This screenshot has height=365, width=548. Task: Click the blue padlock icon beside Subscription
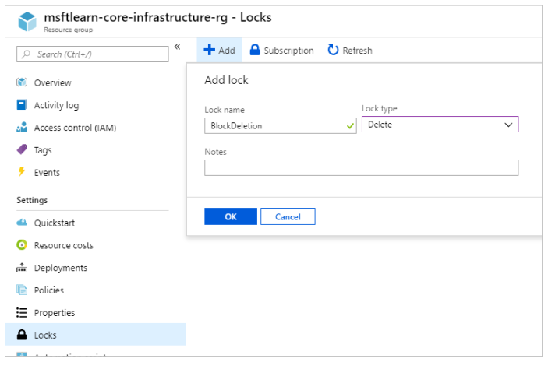point(255,50)
